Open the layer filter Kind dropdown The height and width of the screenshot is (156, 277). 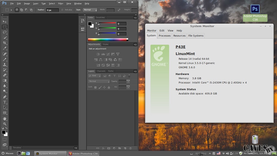click(x=94, y=76)
